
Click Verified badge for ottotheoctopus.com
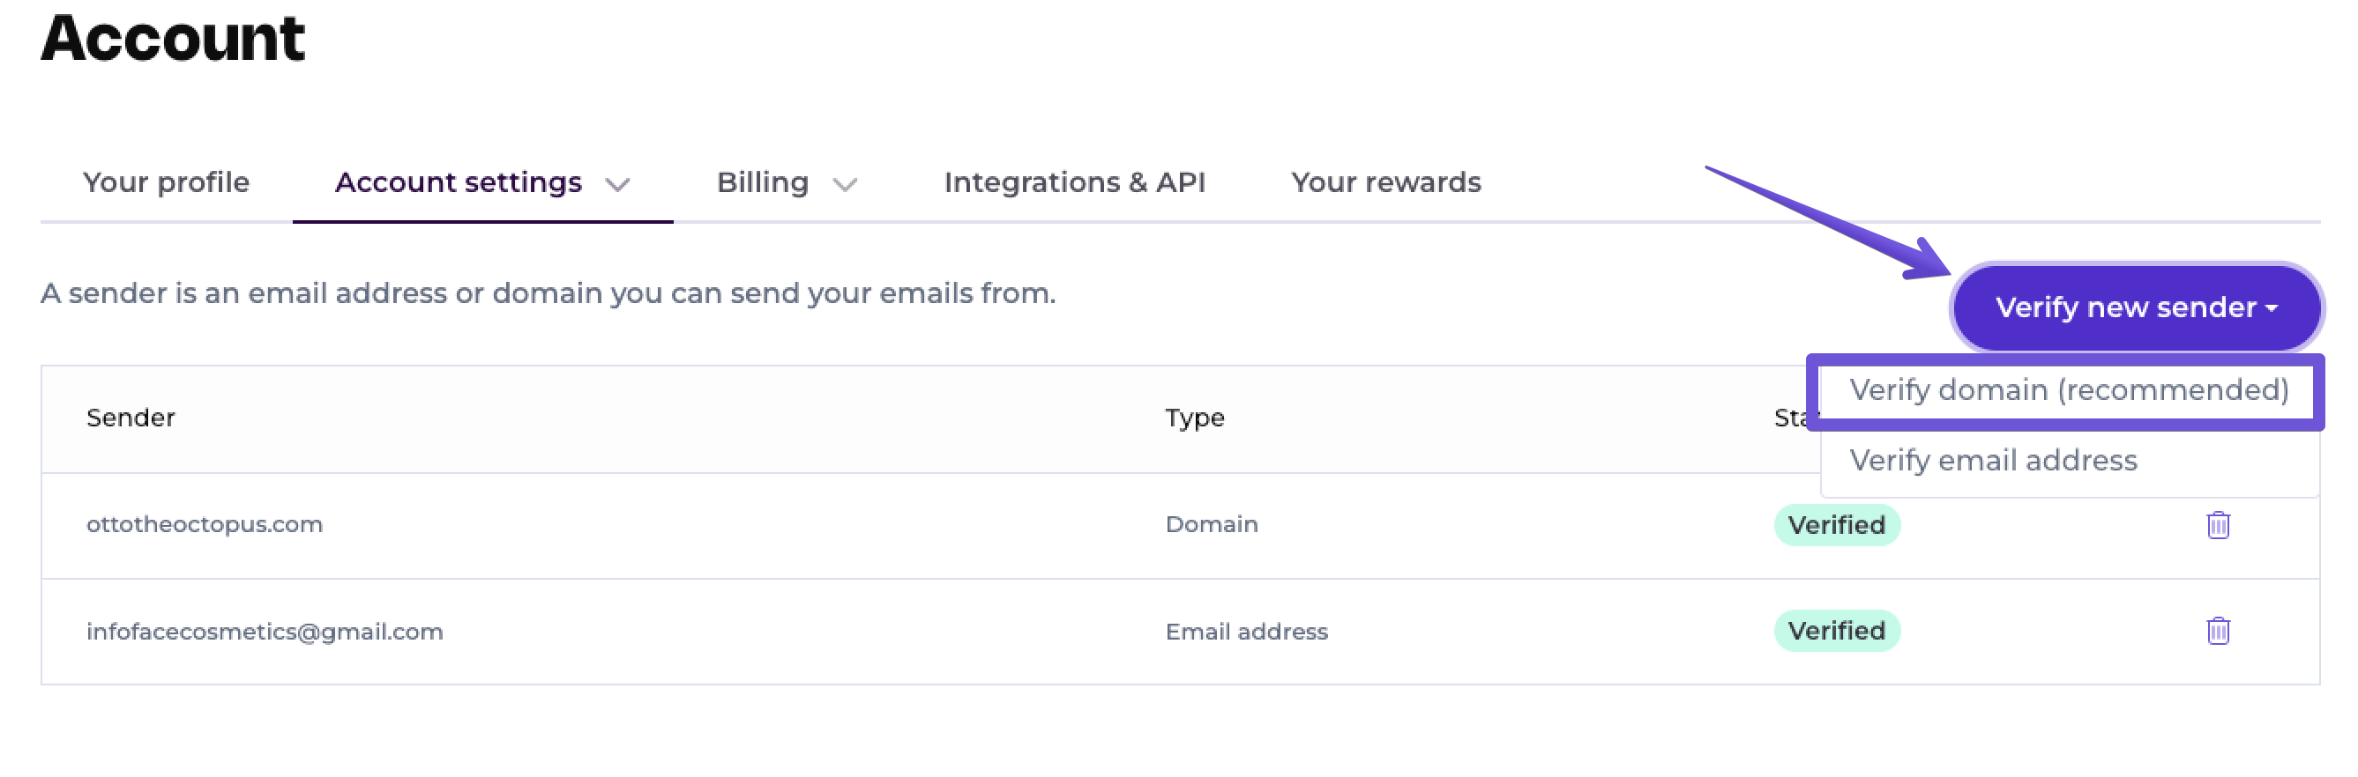click(x=1835, y=526)
